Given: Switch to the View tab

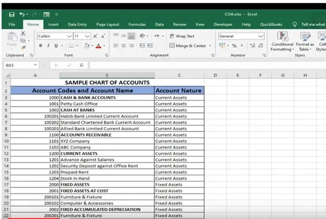Looking at the screenshot, I should click(200, 25).
